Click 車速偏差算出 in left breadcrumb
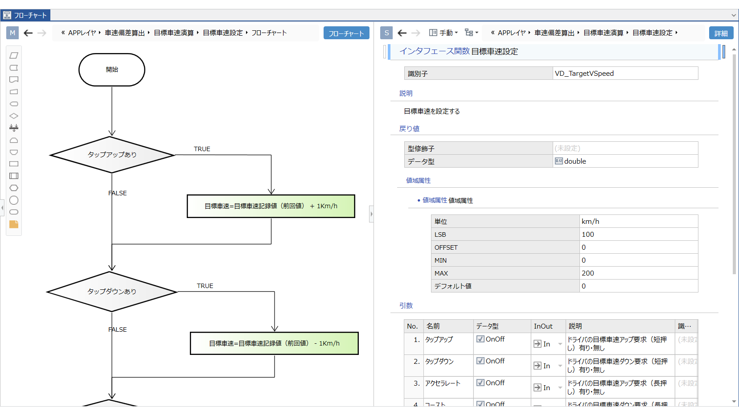 click(x=124, y=33)
